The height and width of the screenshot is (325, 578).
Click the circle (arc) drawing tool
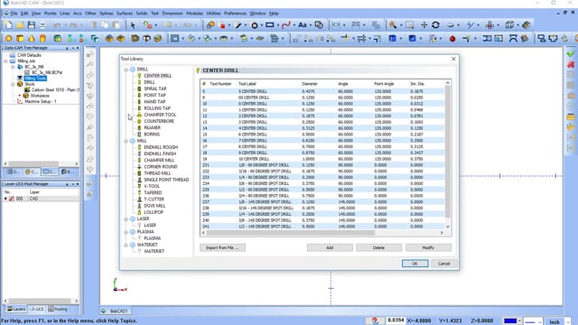[x=255, y=25]
